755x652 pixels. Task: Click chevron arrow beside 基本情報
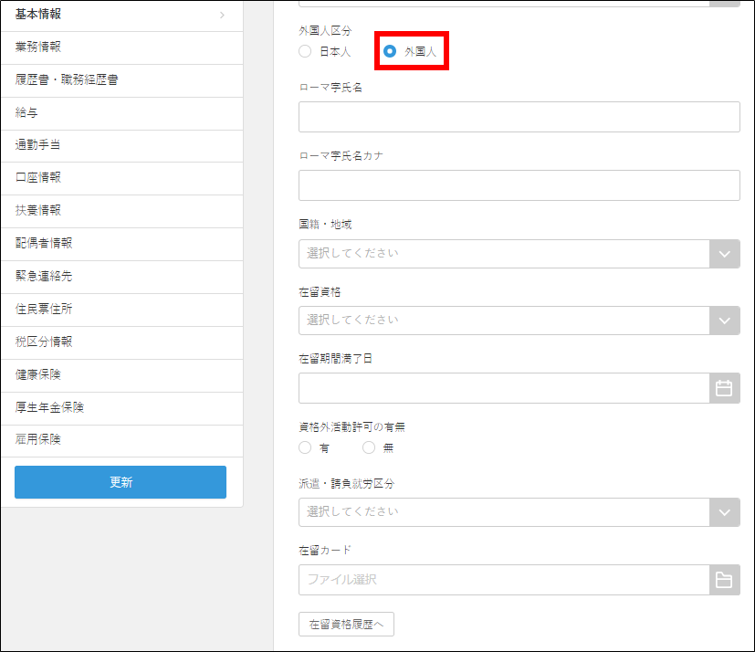[222, 15]
